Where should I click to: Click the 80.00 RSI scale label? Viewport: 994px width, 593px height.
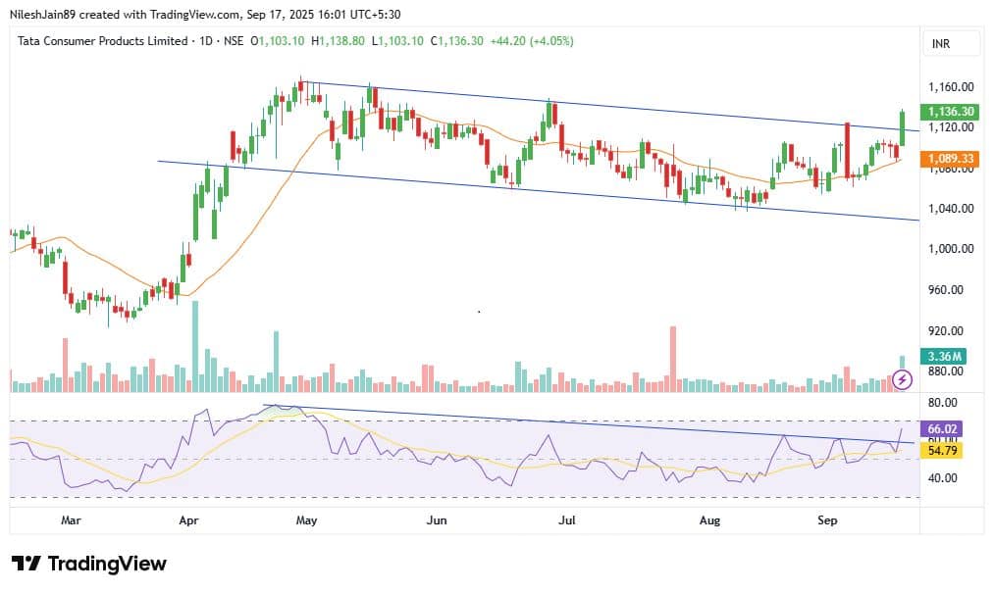(x=943, y=403)
